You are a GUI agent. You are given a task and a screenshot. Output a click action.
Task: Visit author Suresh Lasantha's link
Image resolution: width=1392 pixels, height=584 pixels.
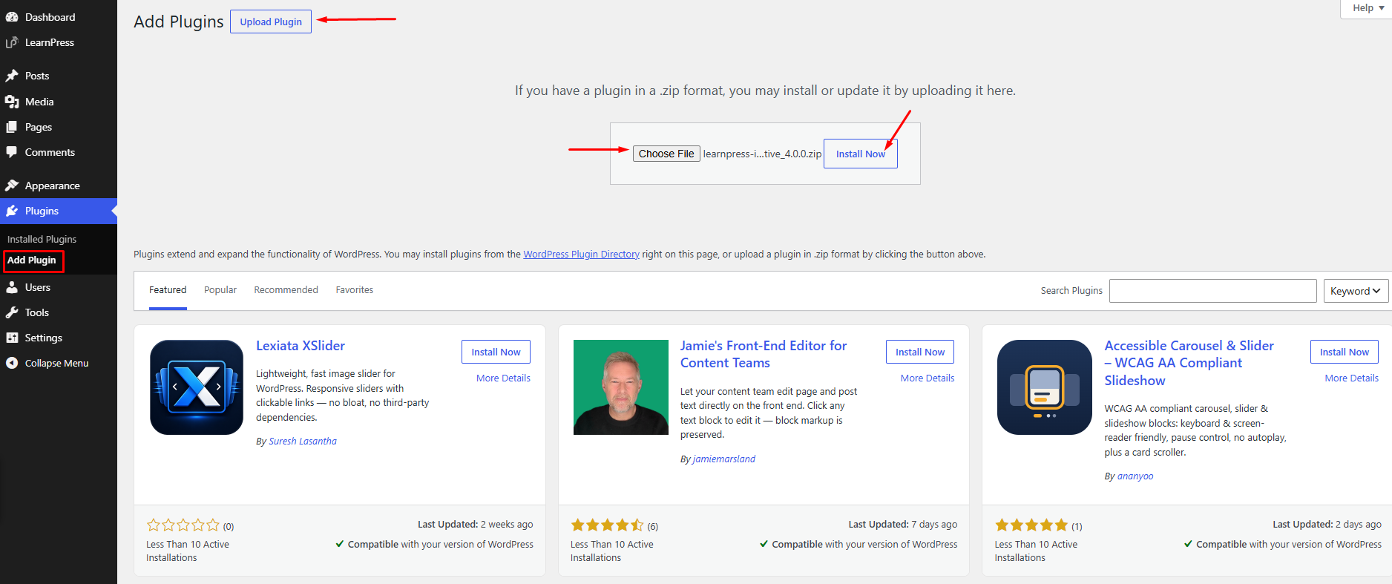(x=303, y=442)
